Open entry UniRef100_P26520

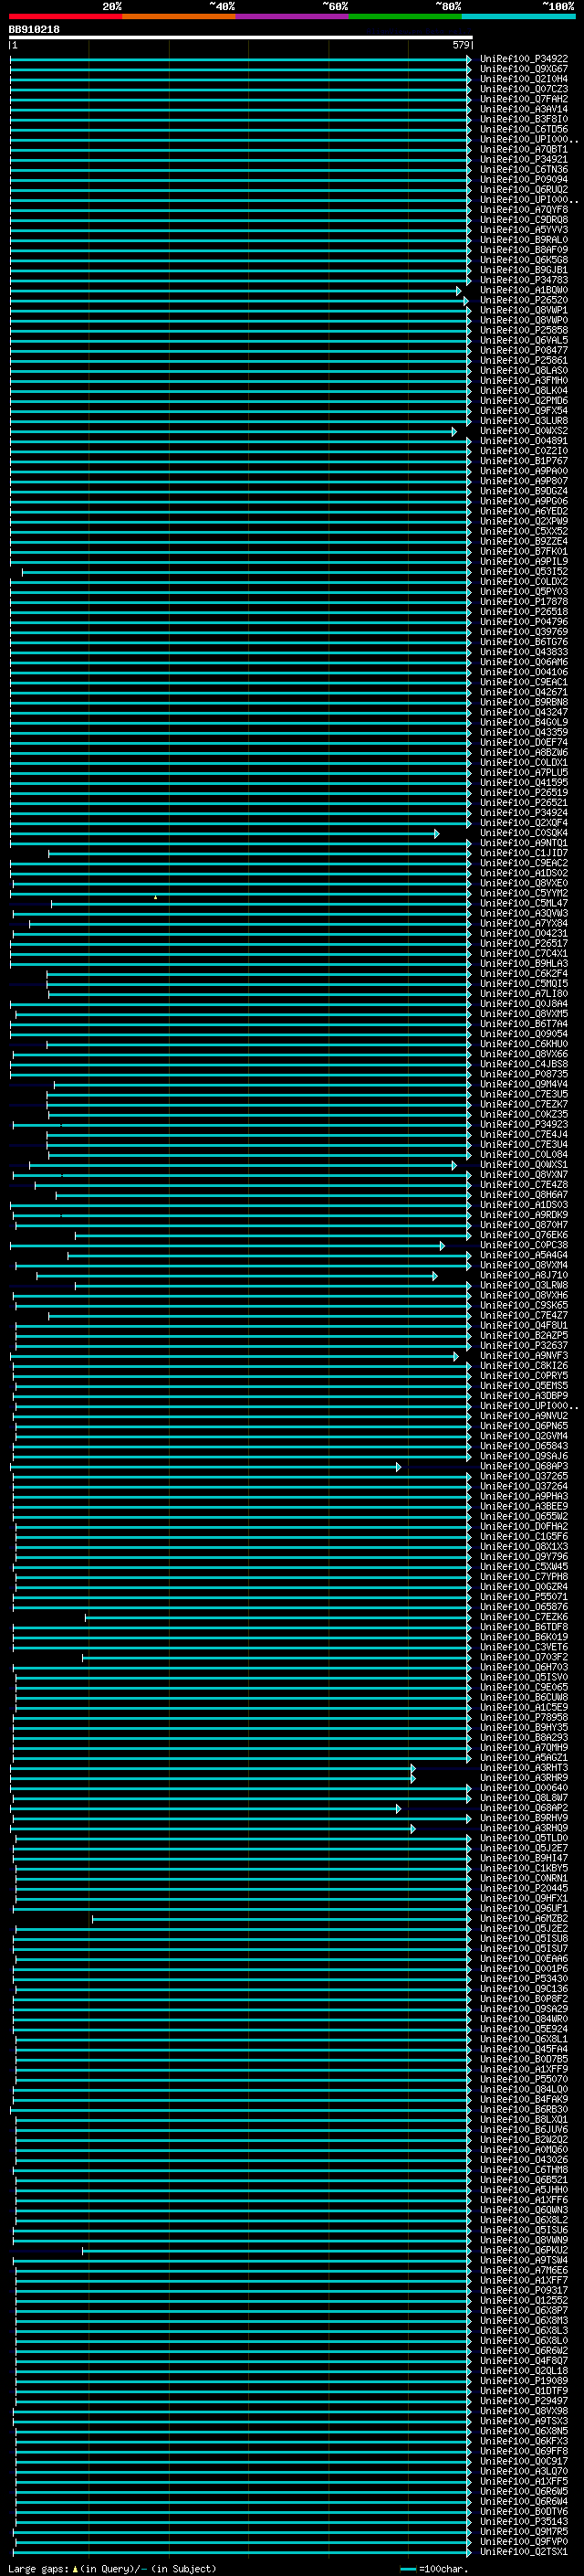[x=523, y=300]
